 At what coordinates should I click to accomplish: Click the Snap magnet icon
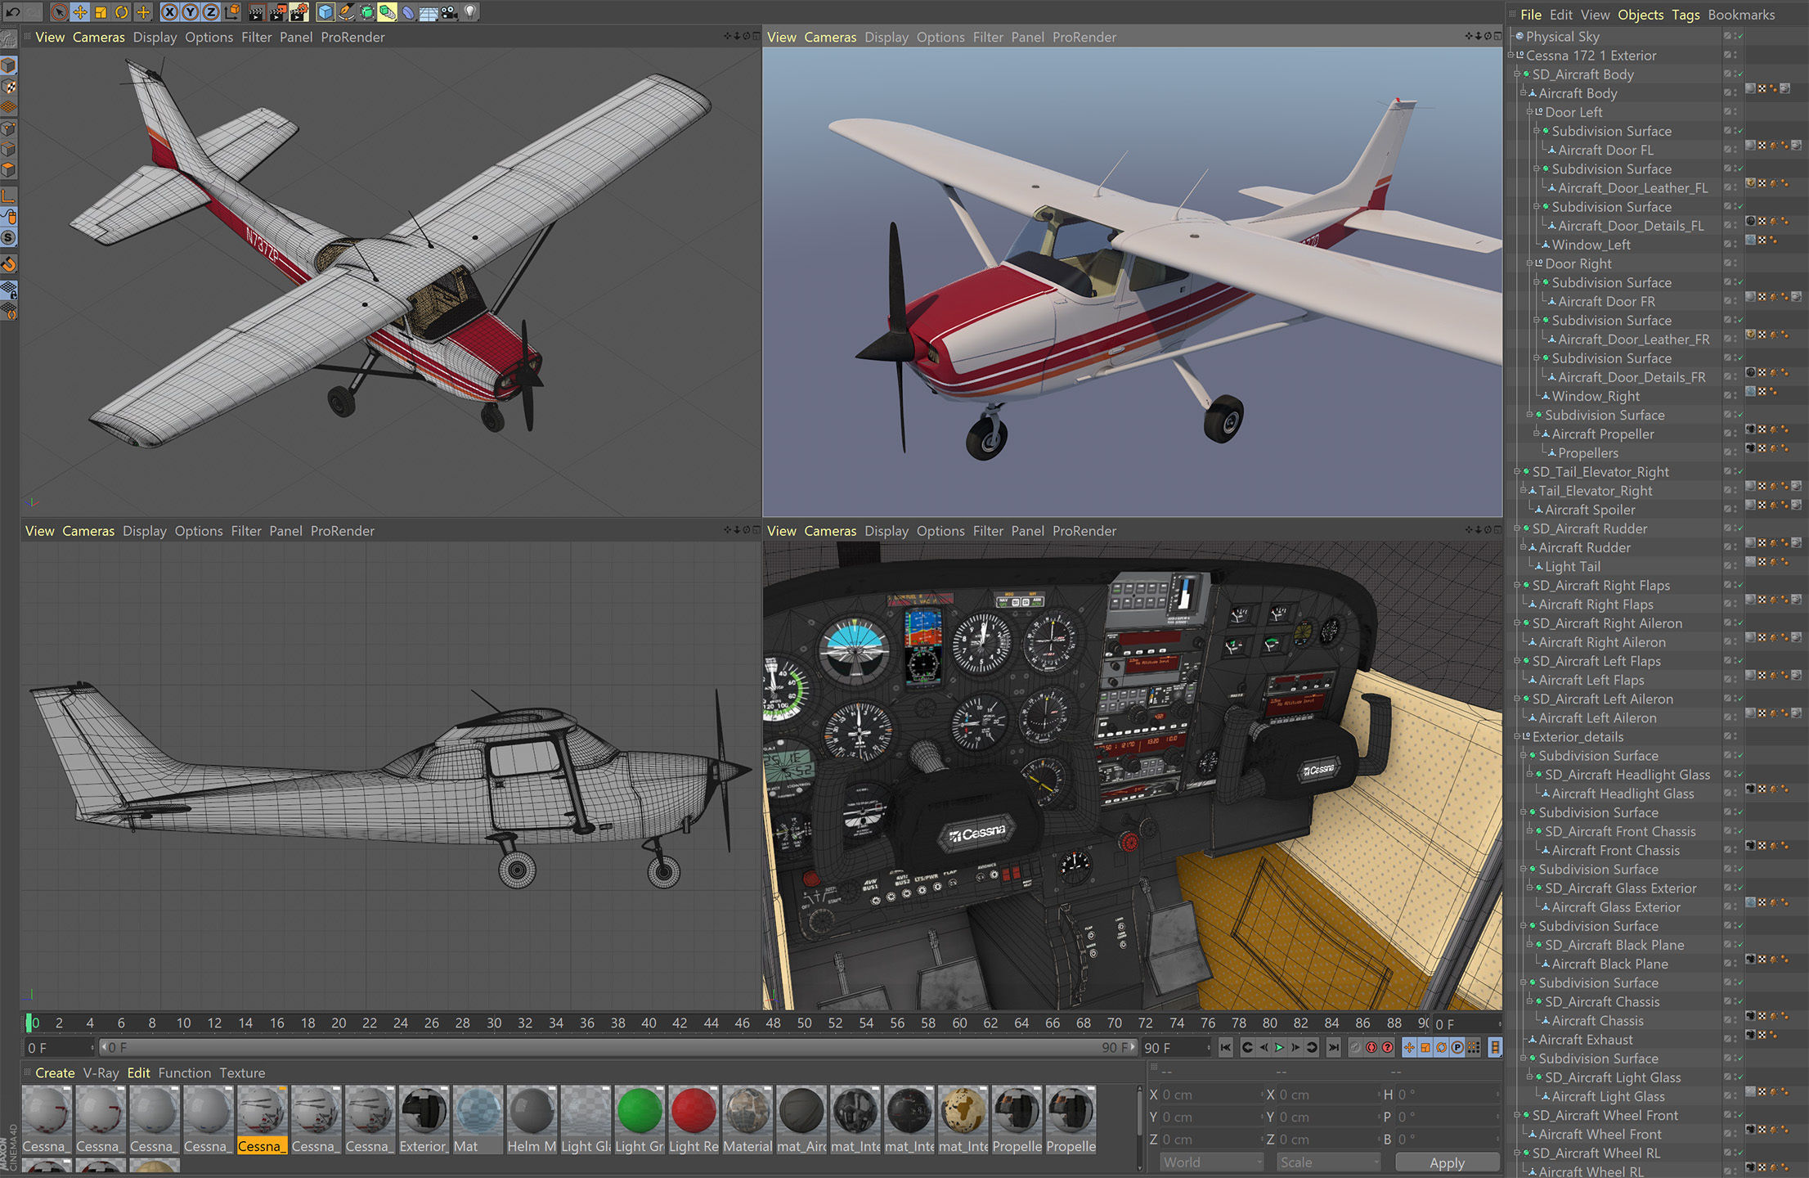pyautogui.click(x=8, y=263)
